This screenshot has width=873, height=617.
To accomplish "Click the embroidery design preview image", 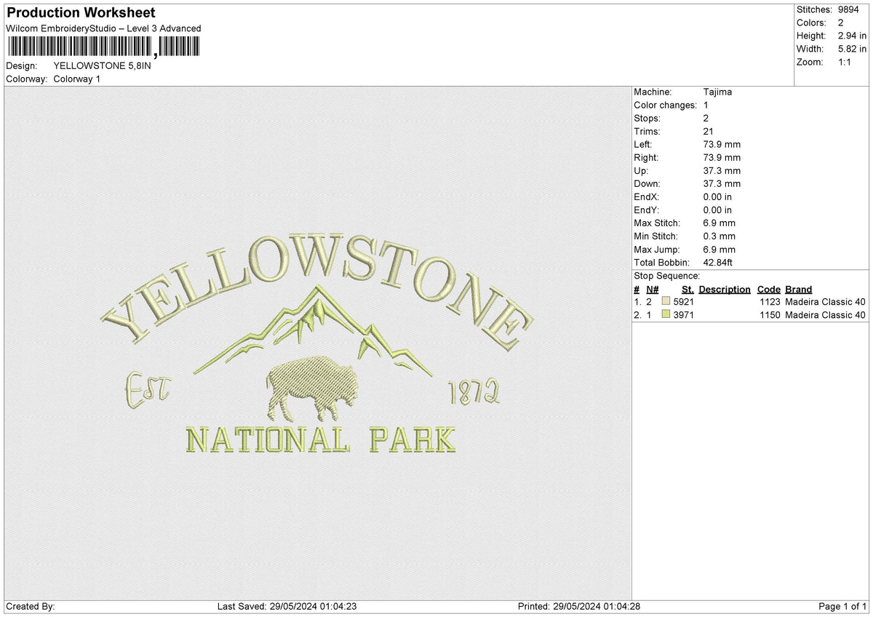I will pos(318,343).
